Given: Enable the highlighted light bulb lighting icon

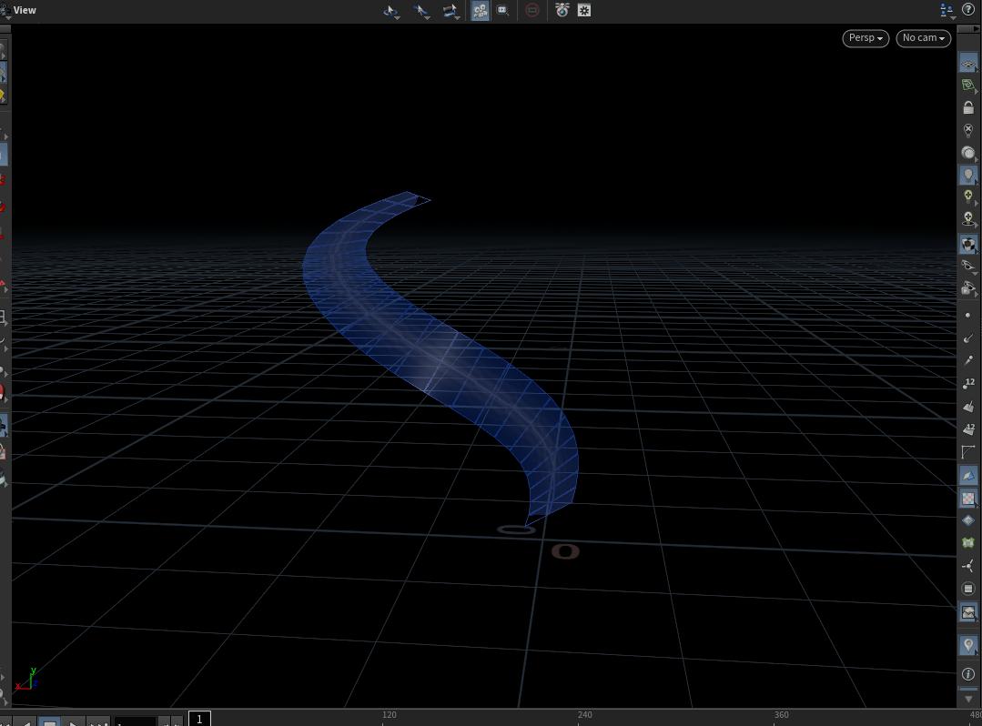Looking at the screenshot, I should pos(968,174).
